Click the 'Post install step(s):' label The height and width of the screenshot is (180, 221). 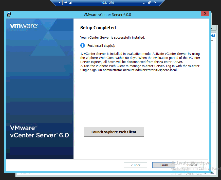(x=101, y=46)
